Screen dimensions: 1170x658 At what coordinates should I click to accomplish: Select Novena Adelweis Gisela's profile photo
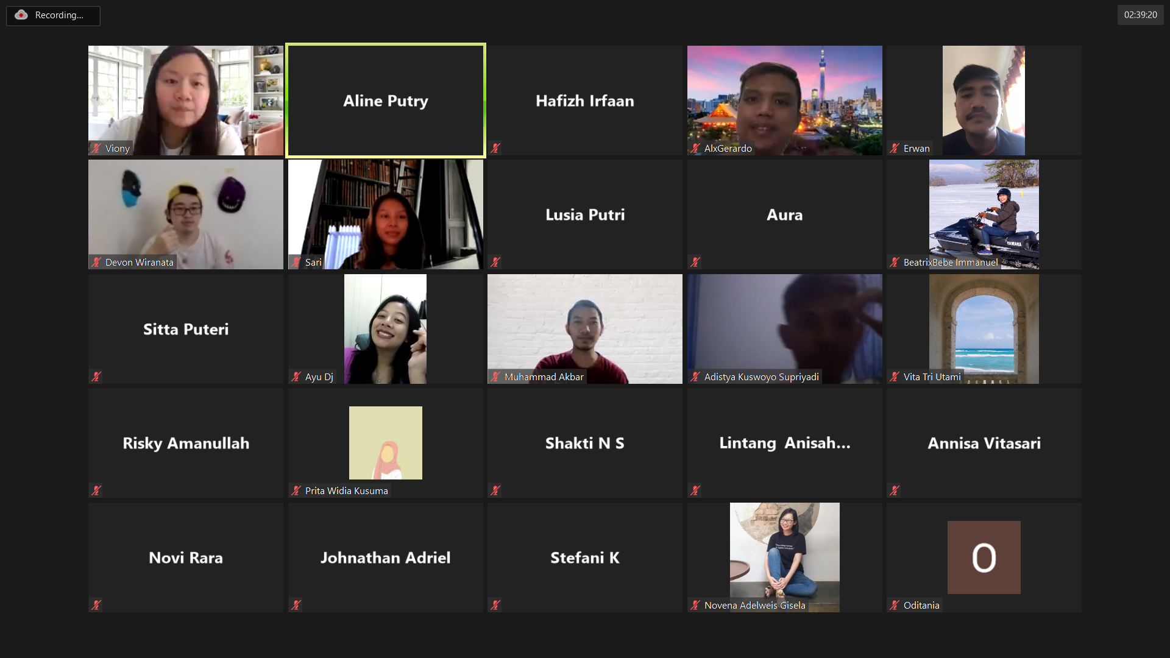point(785,557)
